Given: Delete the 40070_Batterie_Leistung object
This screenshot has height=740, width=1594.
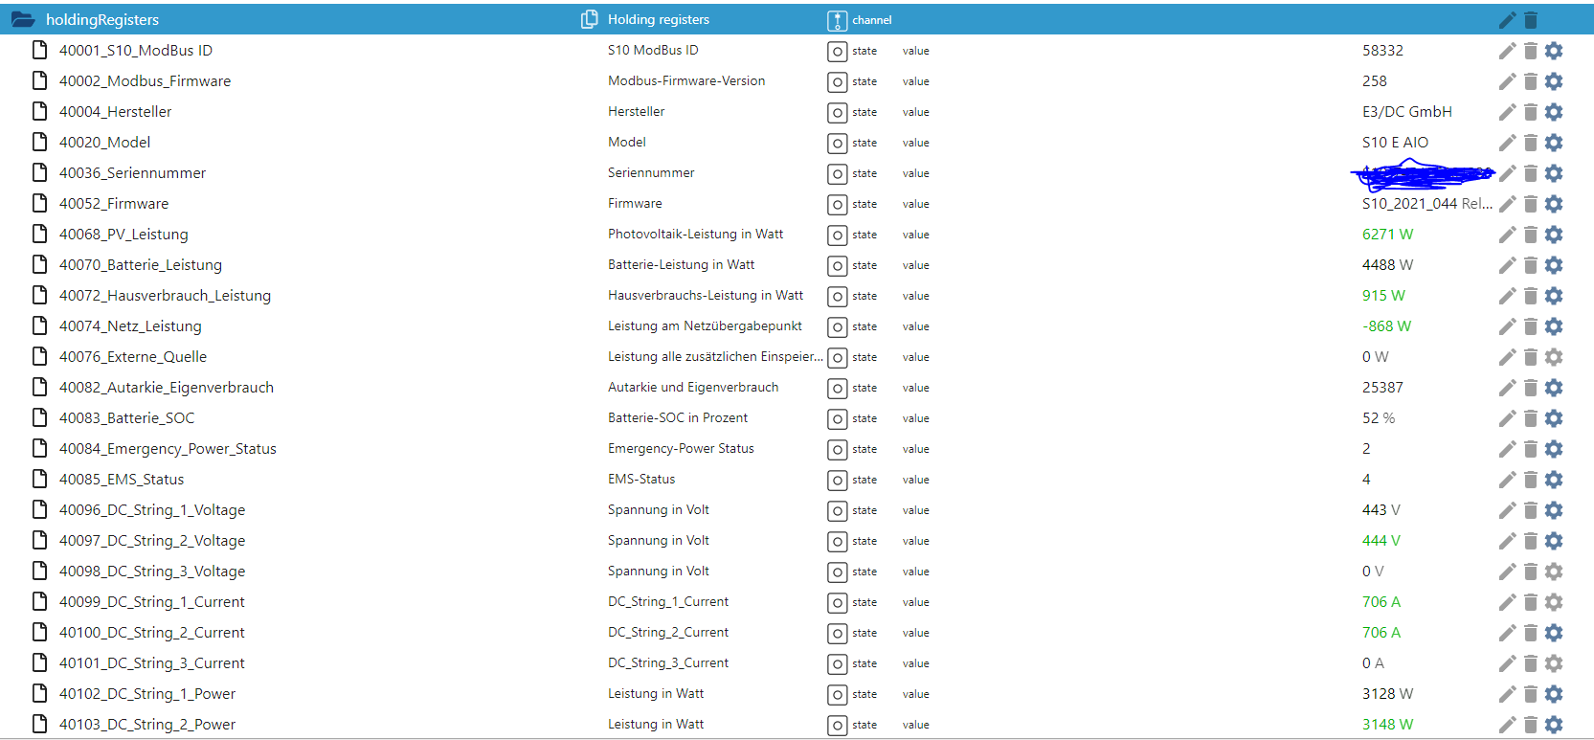Looking at the screenshot, I should pyautogui.click(x=1530, y=265).
